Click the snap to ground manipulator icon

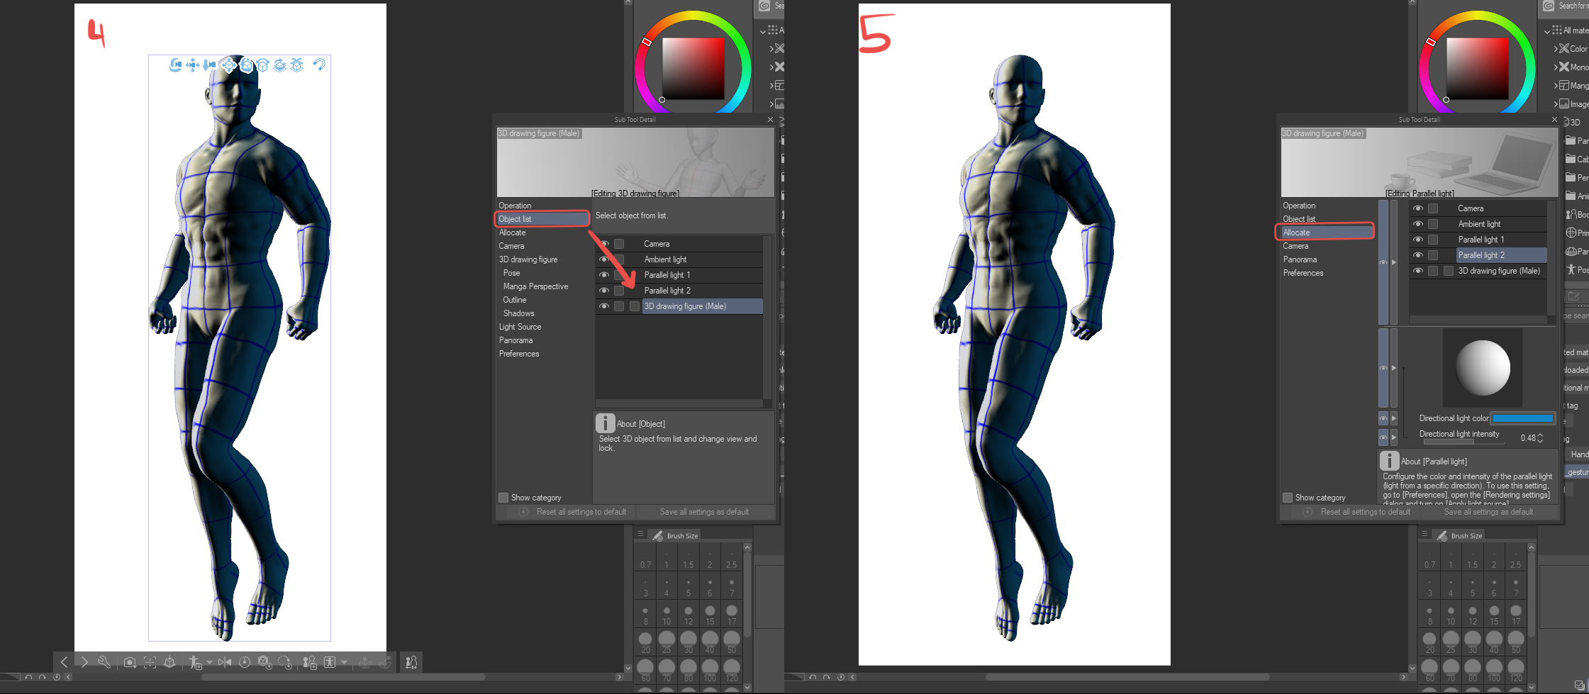tap(297, 65)
